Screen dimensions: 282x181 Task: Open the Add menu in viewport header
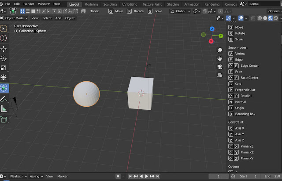(x=58, y=18)
